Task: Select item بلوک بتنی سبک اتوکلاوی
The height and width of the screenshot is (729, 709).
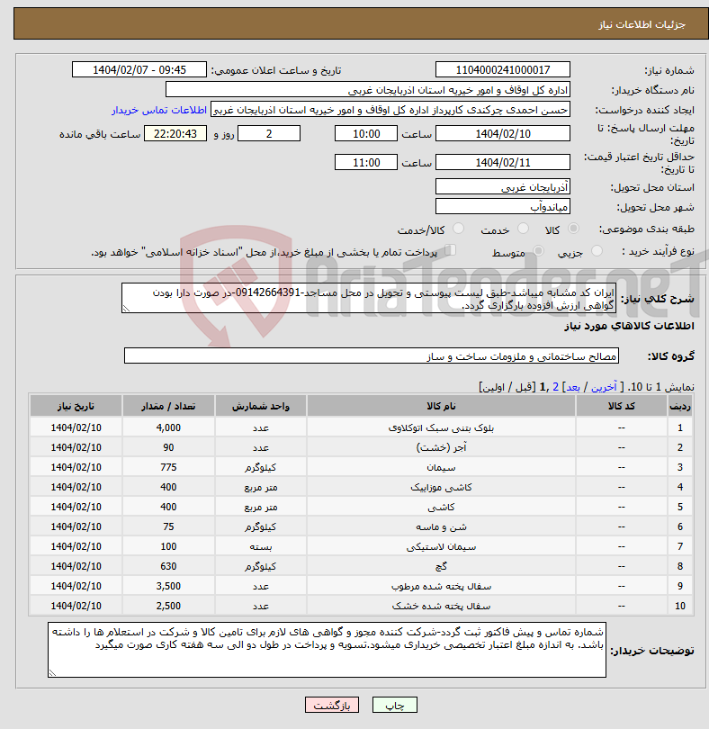Action: 441,427
